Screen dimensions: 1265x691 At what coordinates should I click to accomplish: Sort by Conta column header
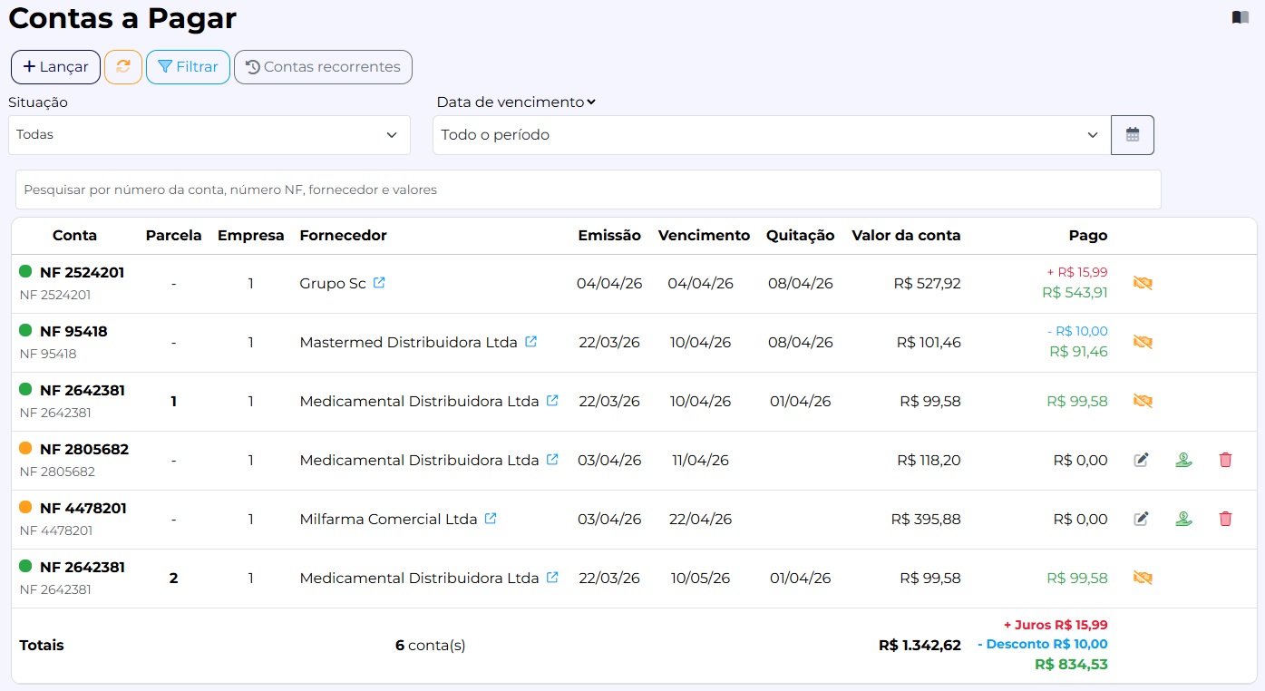click(x=75, y=236)
